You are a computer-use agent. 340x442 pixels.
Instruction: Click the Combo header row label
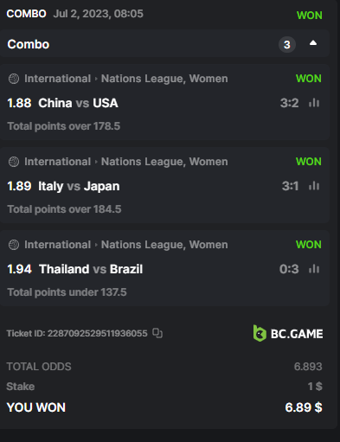pos(29,44)
